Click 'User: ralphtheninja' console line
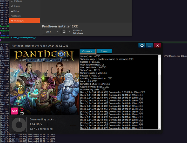The image size is (187, 143). [x=92, y=65]
